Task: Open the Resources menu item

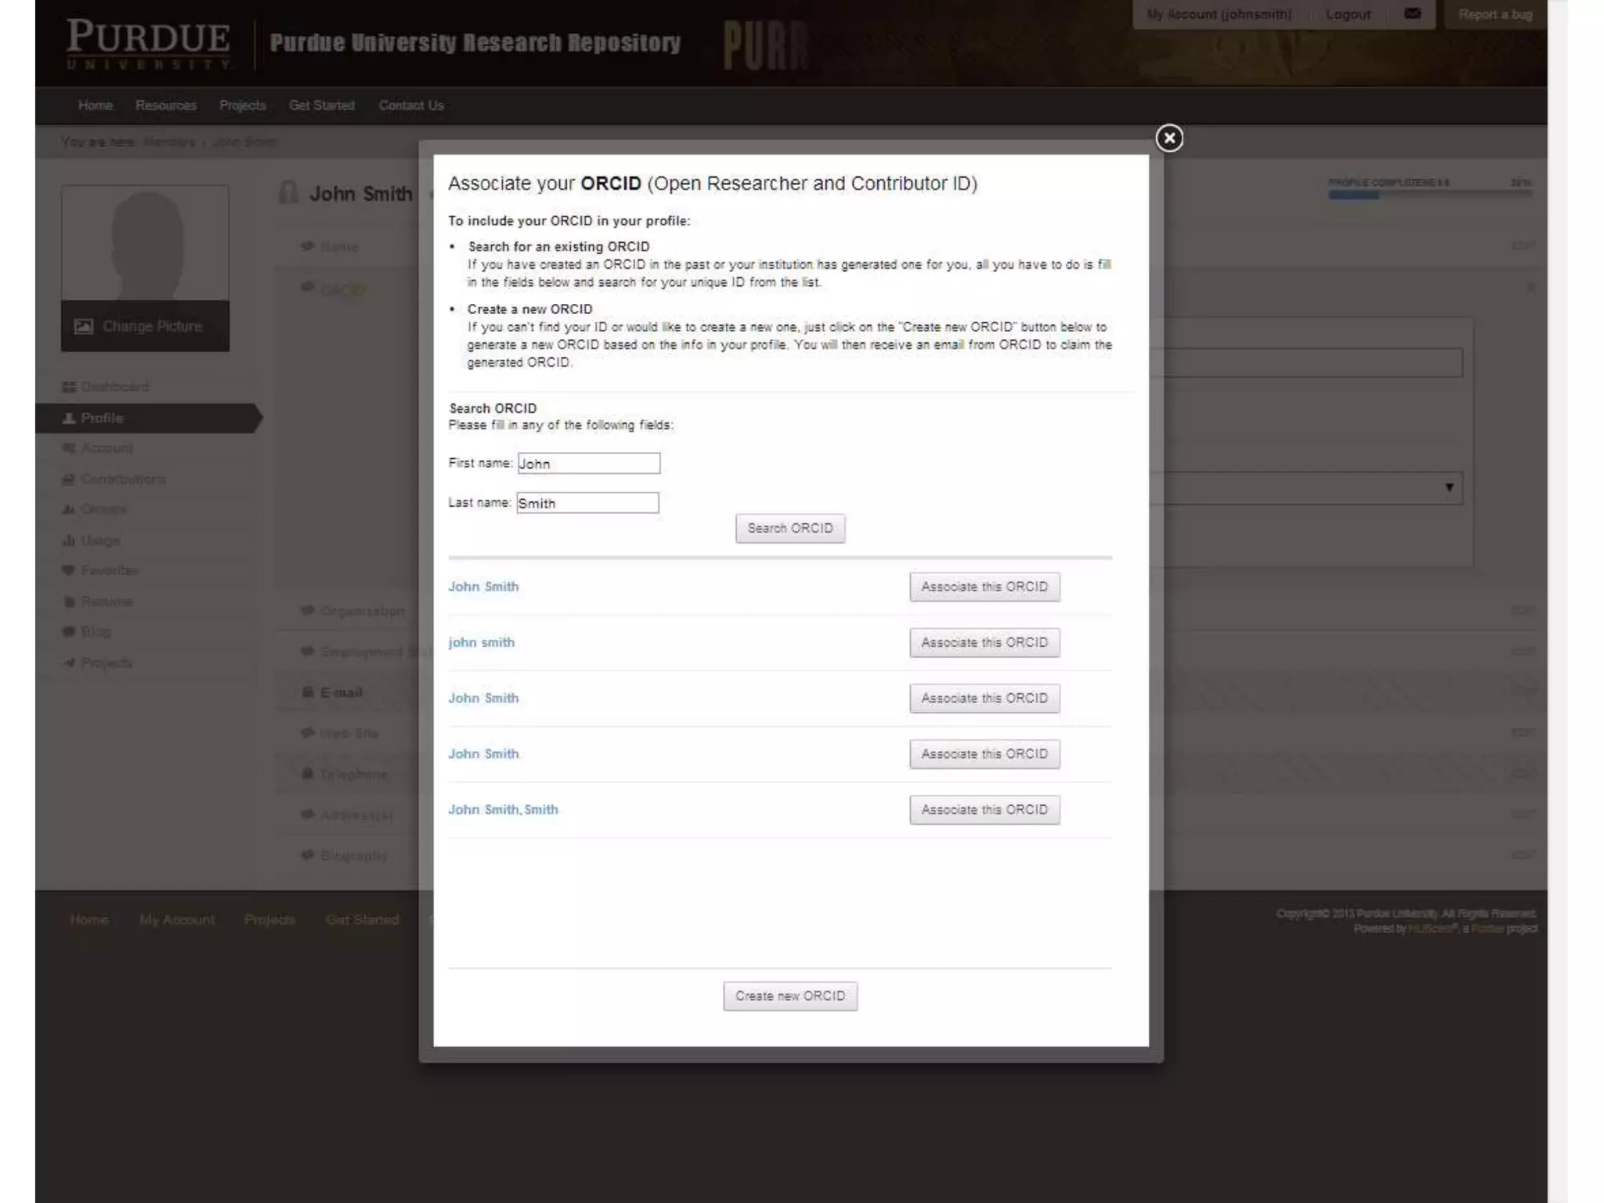Action: [165, 106]
